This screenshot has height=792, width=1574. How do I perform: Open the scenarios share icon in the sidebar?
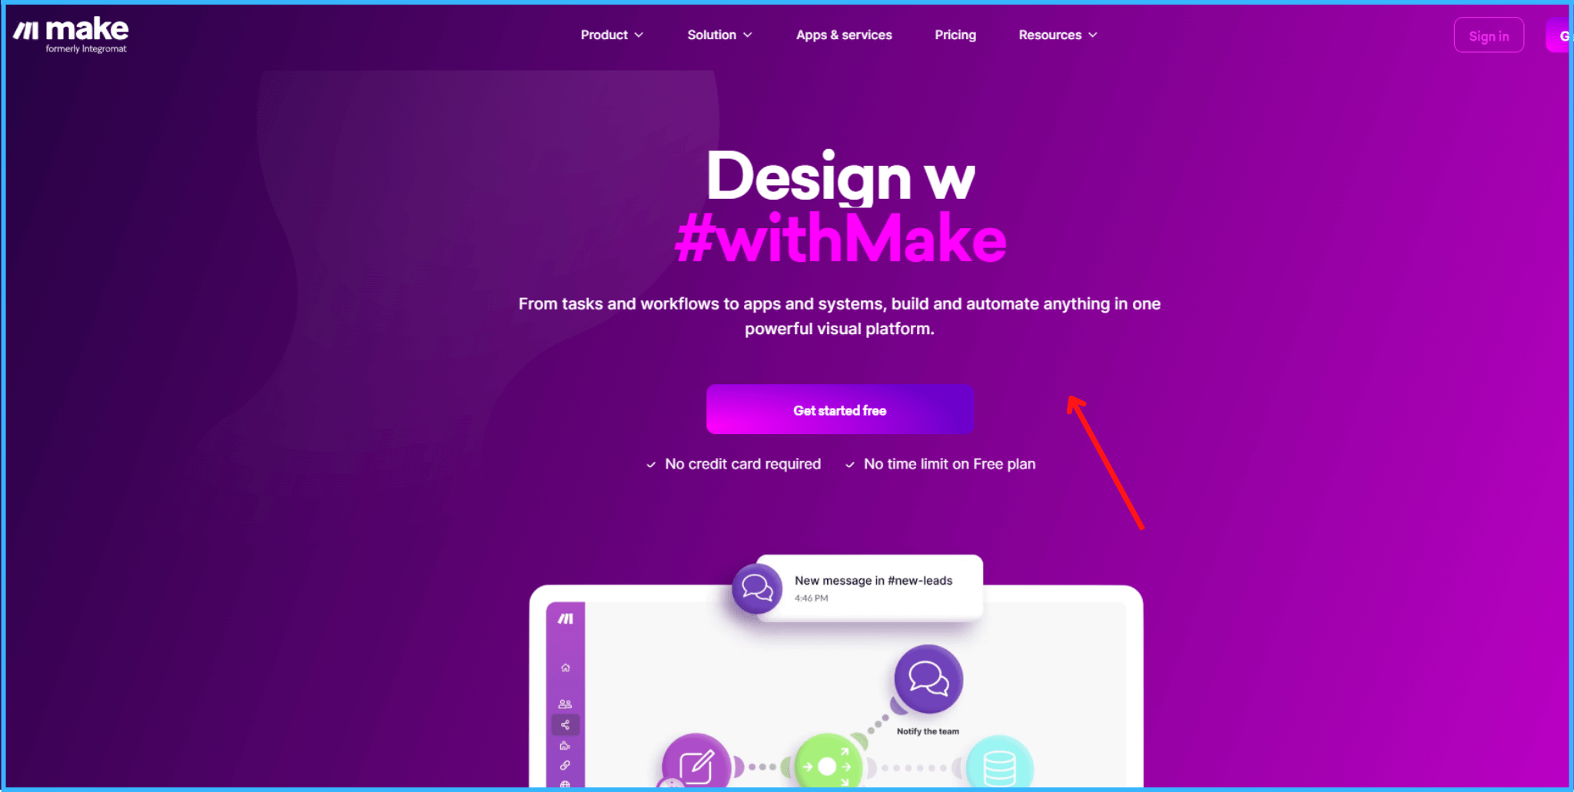(x=566, y=724)
